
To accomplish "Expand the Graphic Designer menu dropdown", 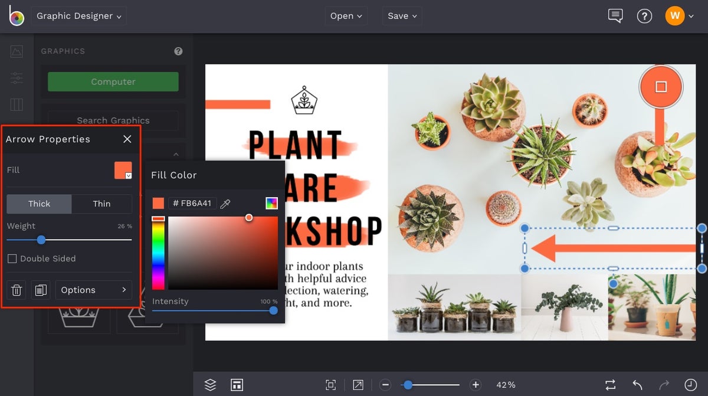I will click(x=78, y=16).
